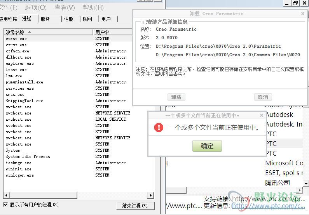Select the Microsoft Co publisher row

point(284,163)
